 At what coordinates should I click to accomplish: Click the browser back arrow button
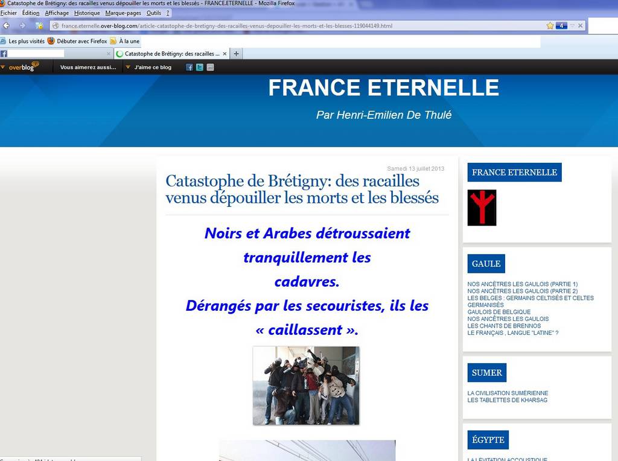tap(6, 25)
